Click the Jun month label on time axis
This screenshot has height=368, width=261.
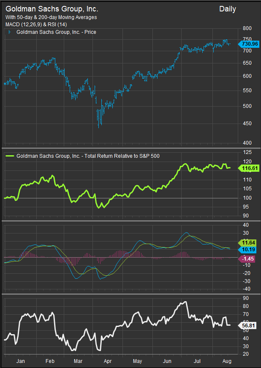[168, 362]
